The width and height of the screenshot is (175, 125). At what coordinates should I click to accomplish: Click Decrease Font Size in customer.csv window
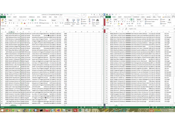26,20
